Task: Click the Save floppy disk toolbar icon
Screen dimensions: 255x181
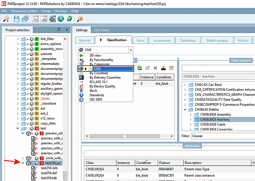Action: pos(16,19)
